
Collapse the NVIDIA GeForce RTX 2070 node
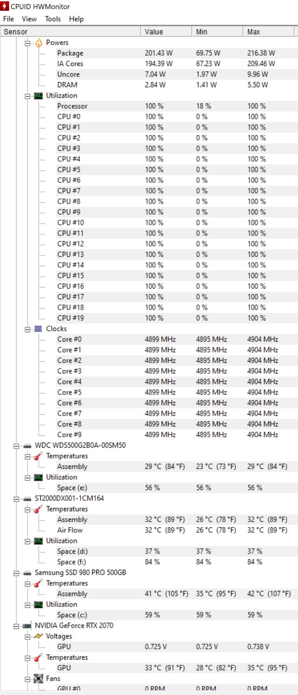tap(16, 626)
